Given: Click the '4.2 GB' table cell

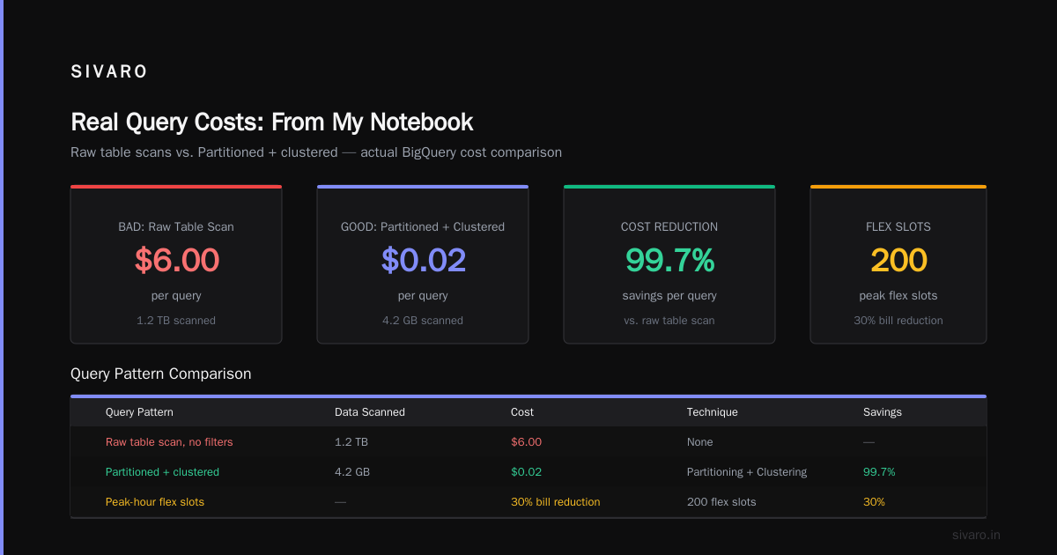Looking at the screenshot, I should (352, 472).
